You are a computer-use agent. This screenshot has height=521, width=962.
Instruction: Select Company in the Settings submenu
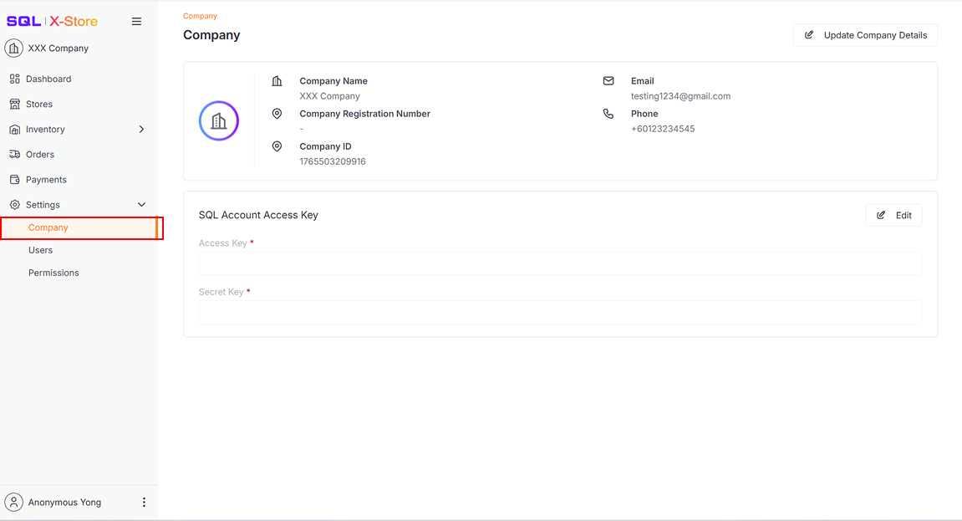click(48, 227)
